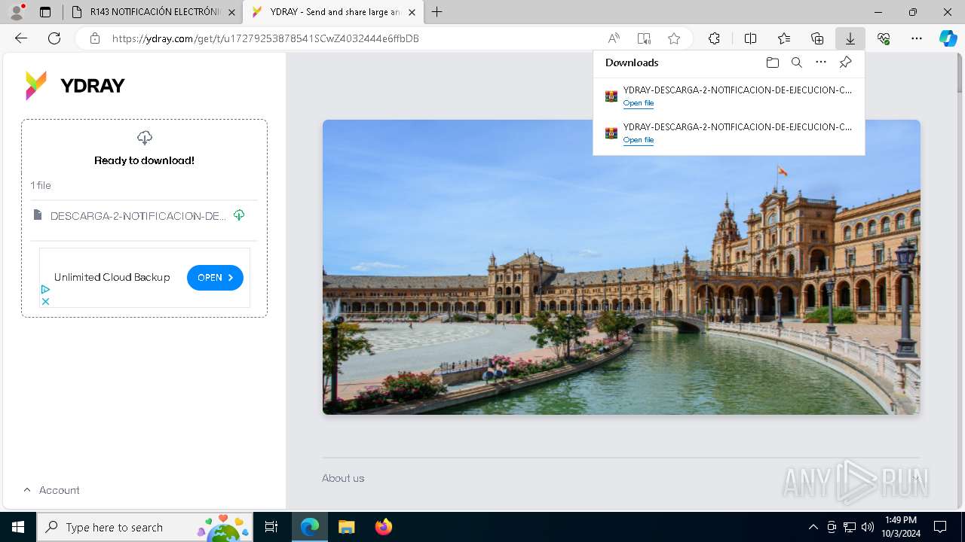Click the user profile avatar icon
Viewport: 965px width, 542px height.
click(x=17, y=12)
